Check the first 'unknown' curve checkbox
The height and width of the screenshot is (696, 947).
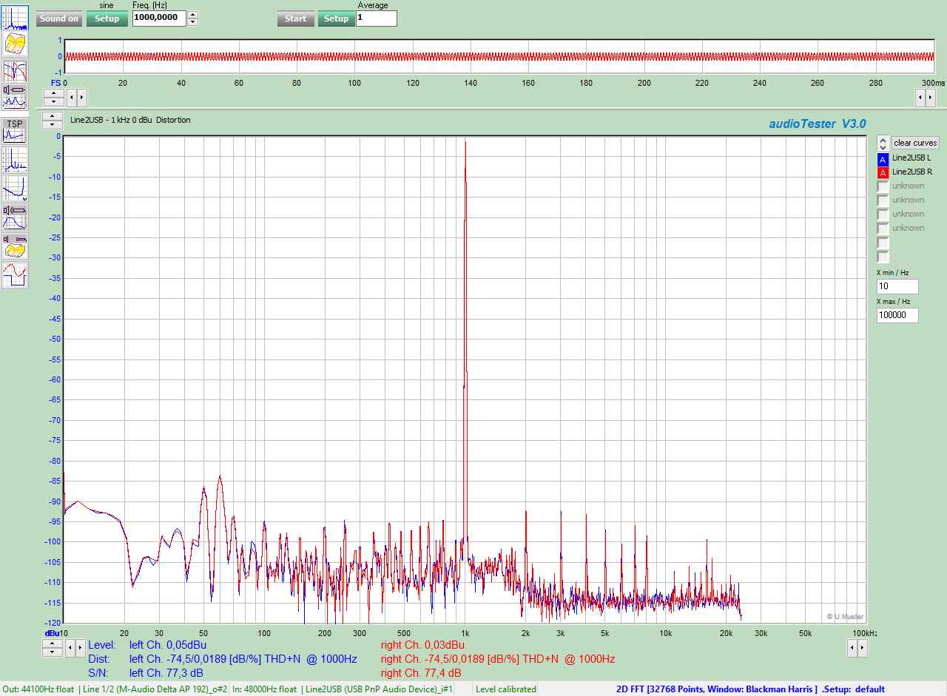click(883, 186)
